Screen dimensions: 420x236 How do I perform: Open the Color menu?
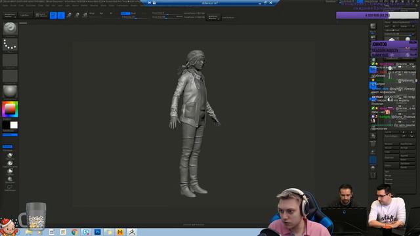[21, 5]
